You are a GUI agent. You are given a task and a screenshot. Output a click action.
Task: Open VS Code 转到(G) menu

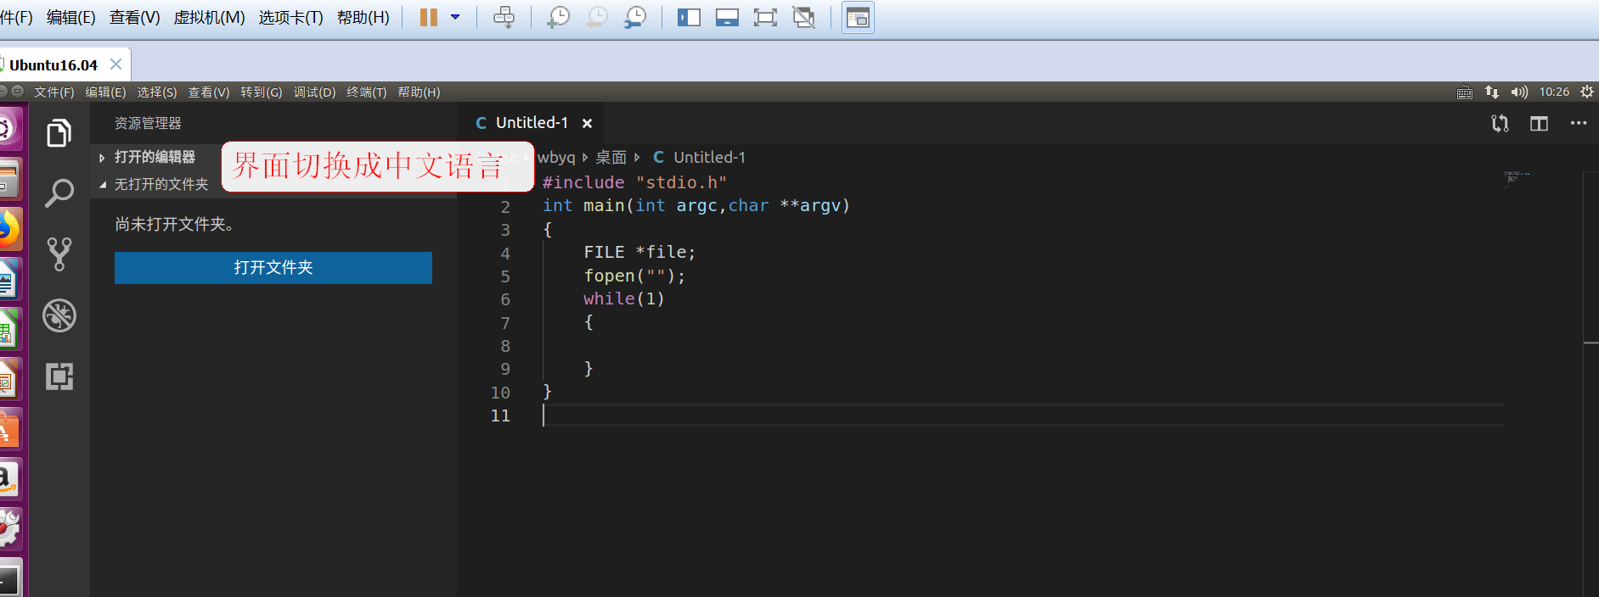pos(261,92)
